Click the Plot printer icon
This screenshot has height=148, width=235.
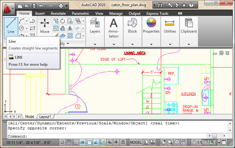coord(61,6)
